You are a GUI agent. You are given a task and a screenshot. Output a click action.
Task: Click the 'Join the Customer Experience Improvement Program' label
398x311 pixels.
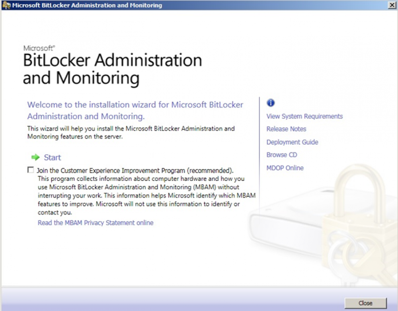[x=135, y=170]
